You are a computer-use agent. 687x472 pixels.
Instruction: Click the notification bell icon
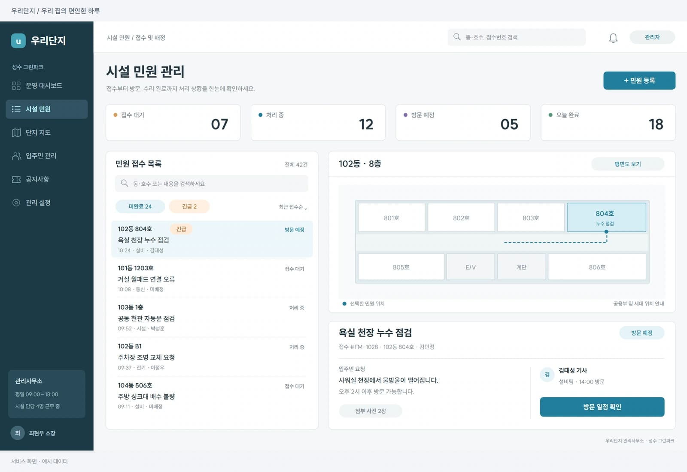coord(613,38)
